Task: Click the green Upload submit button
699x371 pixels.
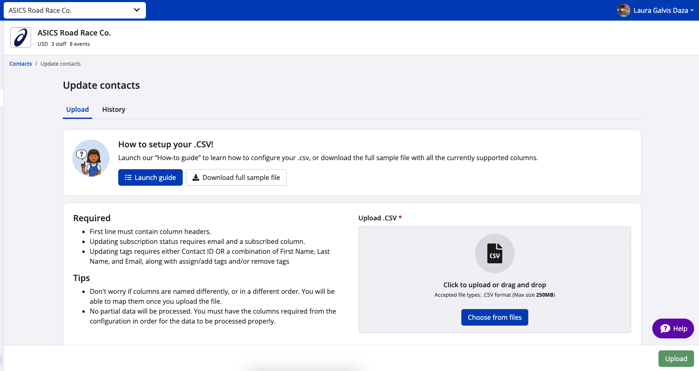Action: coord(676,359)
